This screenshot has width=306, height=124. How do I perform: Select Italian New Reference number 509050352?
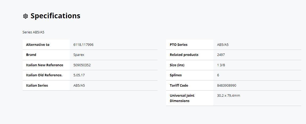click(x=82, y=65)
